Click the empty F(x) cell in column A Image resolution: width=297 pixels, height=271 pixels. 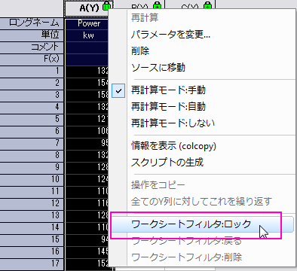[87, 59]
